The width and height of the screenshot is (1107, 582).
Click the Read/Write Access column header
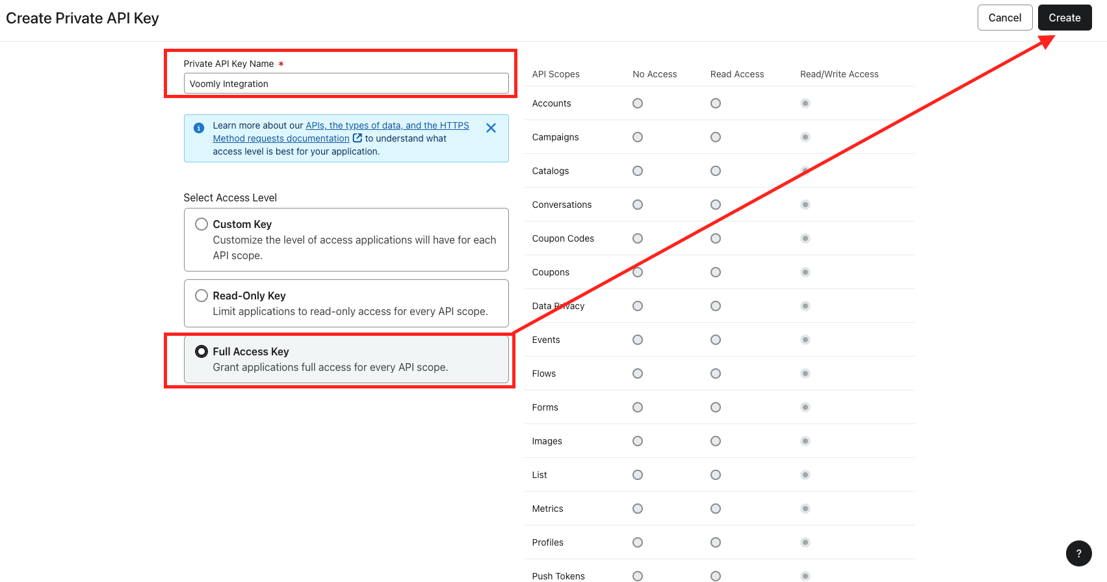(839, 74)
